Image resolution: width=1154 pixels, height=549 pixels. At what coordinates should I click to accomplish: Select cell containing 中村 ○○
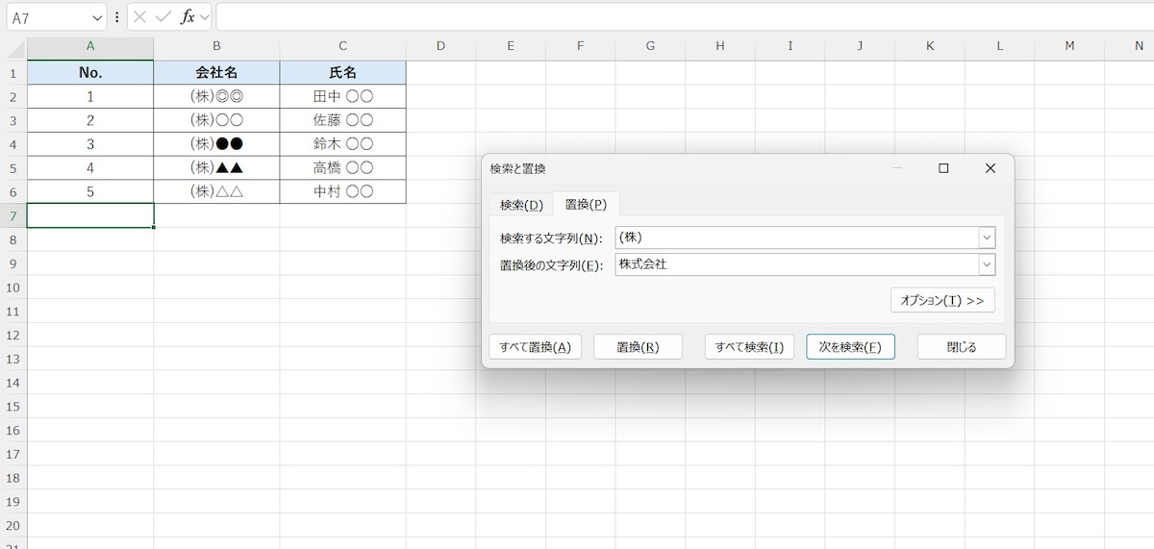click(x=343, y=191)
